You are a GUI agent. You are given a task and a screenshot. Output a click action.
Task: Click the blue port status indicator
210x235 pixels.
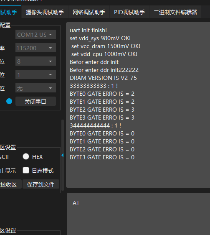9,101
